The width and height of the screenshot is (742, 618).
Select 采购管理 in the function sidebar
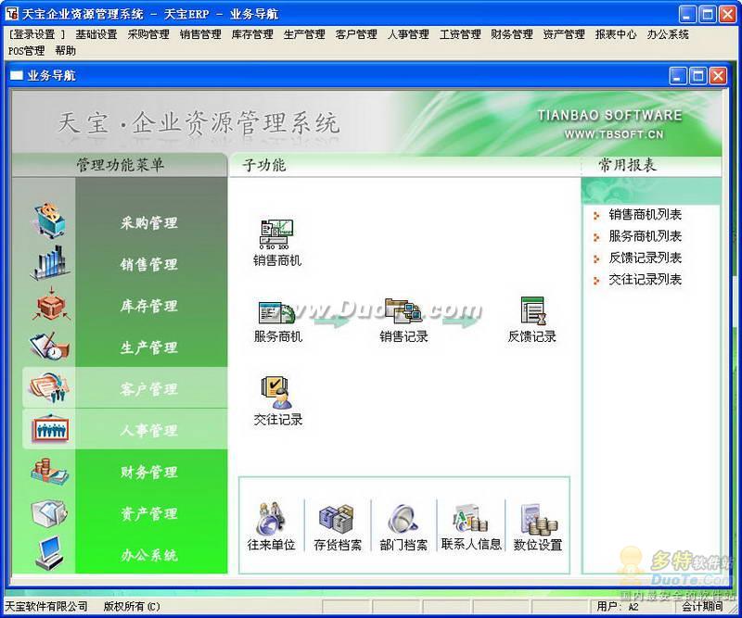(149, 222)
